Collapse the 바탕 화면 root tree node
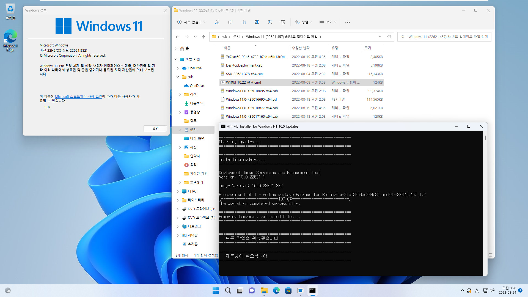Screen dimensions: 528x297 coord(176,59)
